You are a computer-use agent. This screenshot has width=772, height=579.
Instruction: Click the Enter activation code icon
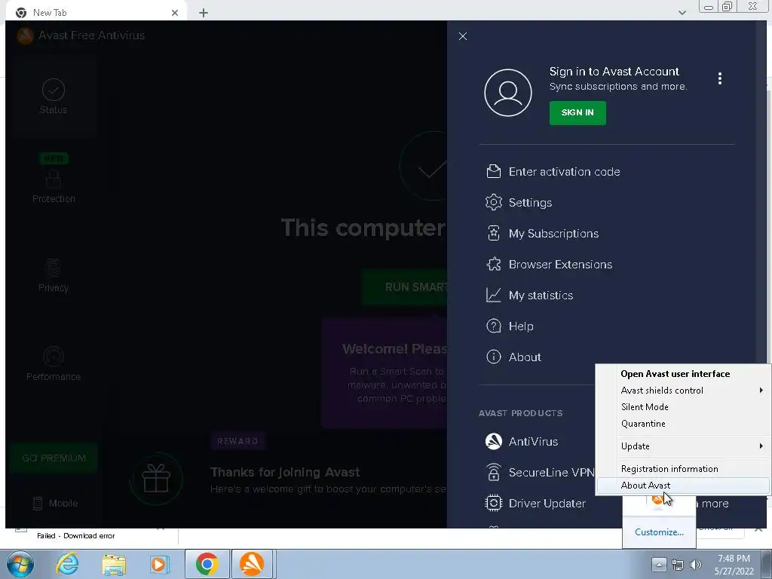pyautogui.click(x=493, y=171)
